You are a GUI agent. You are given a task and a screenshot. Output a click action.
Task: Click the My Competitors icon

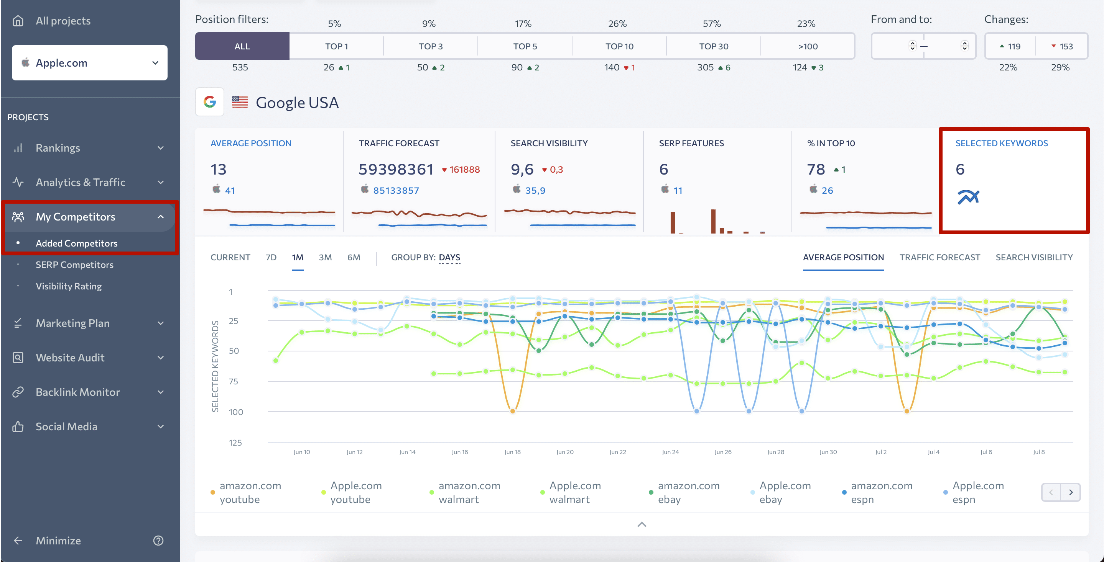[x=20, y=216]
